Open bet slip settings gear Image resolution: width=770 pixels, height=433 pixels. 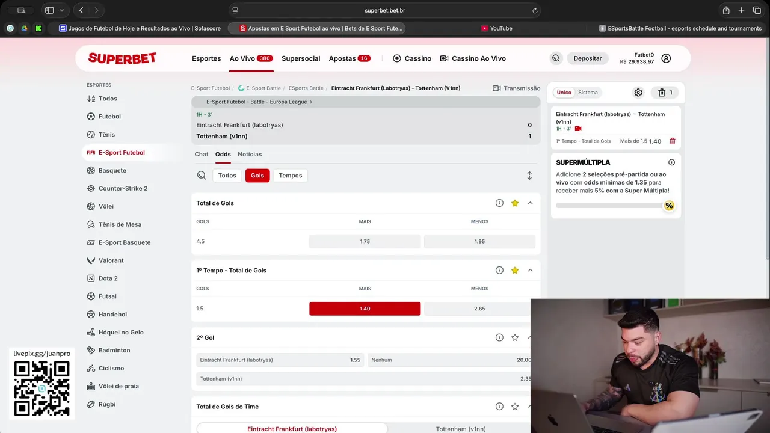point(638,93)
